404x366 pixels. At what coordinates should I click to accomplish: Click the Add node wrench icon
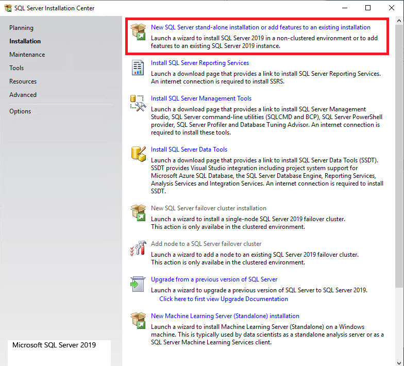coord(138,248)
